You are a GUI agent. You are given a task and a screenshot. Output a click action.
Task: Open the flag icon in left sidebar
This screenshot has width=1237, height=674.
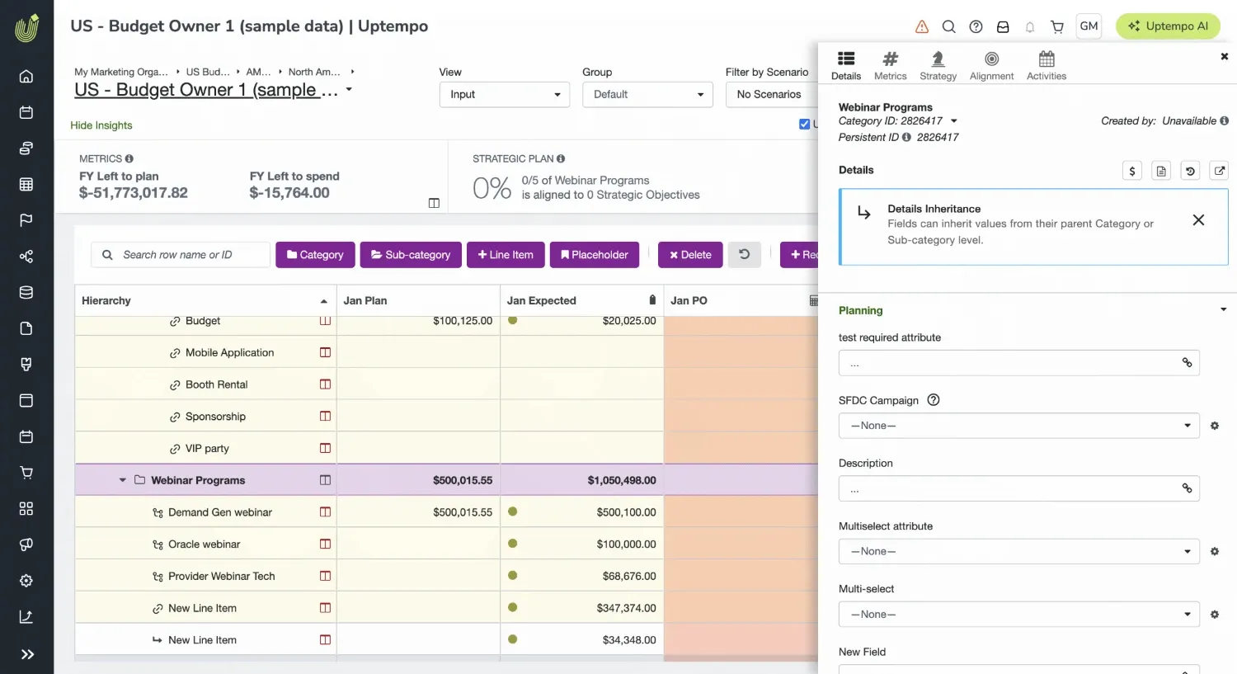pyautogui.click(x=26, y=220)
